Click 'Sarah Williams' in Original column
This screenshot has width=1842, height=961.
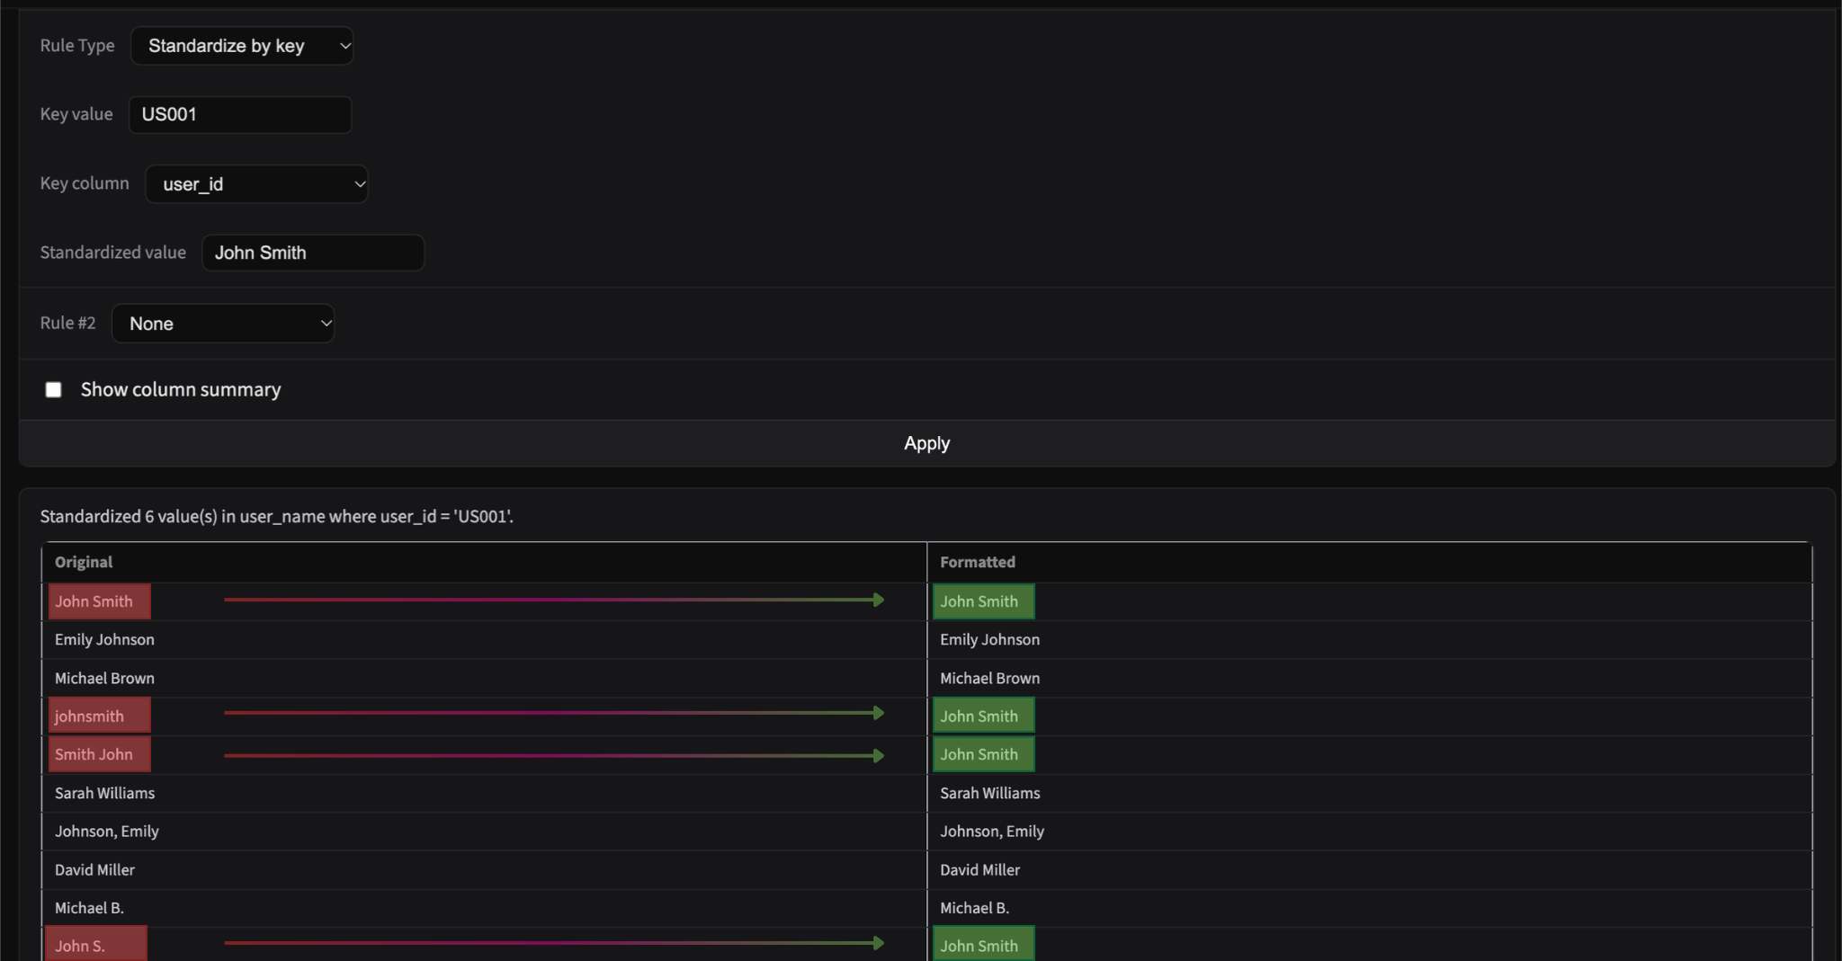click(104, 794)
